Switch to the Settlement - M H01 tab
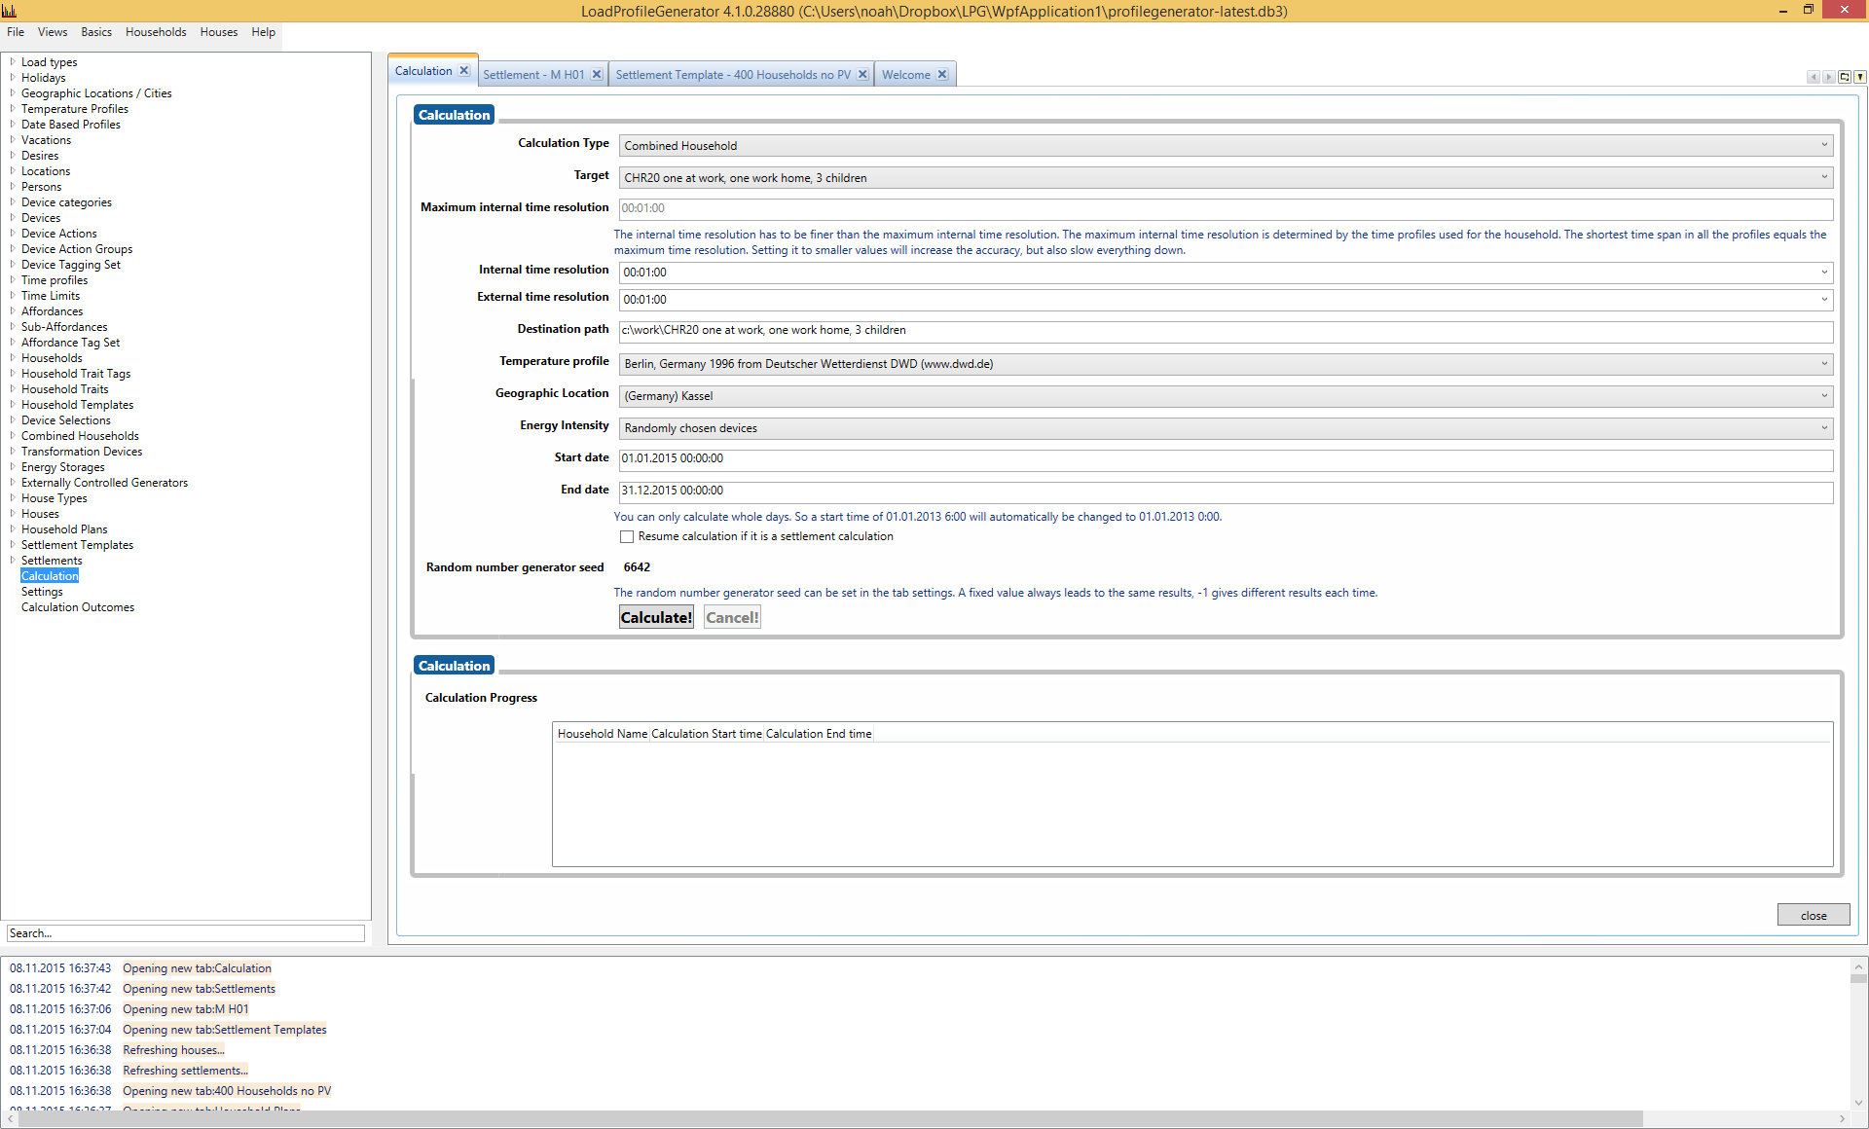1869x1129 pixels. point(533,75)
